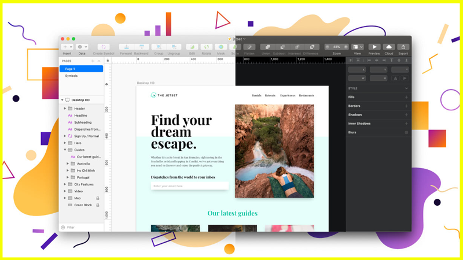
Task: Expand the Sign Up / Normal symbol
Action: tap(65, 136)
